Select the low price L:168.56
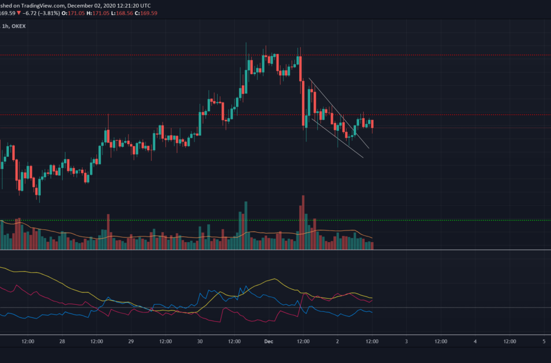Viewport: 551px width, 363px height. pyautogui.click(x=122, y=13)
